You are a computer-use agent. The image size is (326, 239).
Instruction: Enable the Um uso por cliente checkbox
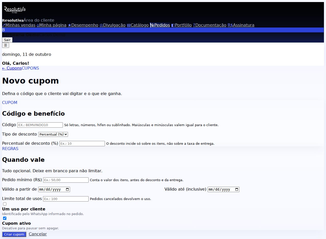click(5, 204)
